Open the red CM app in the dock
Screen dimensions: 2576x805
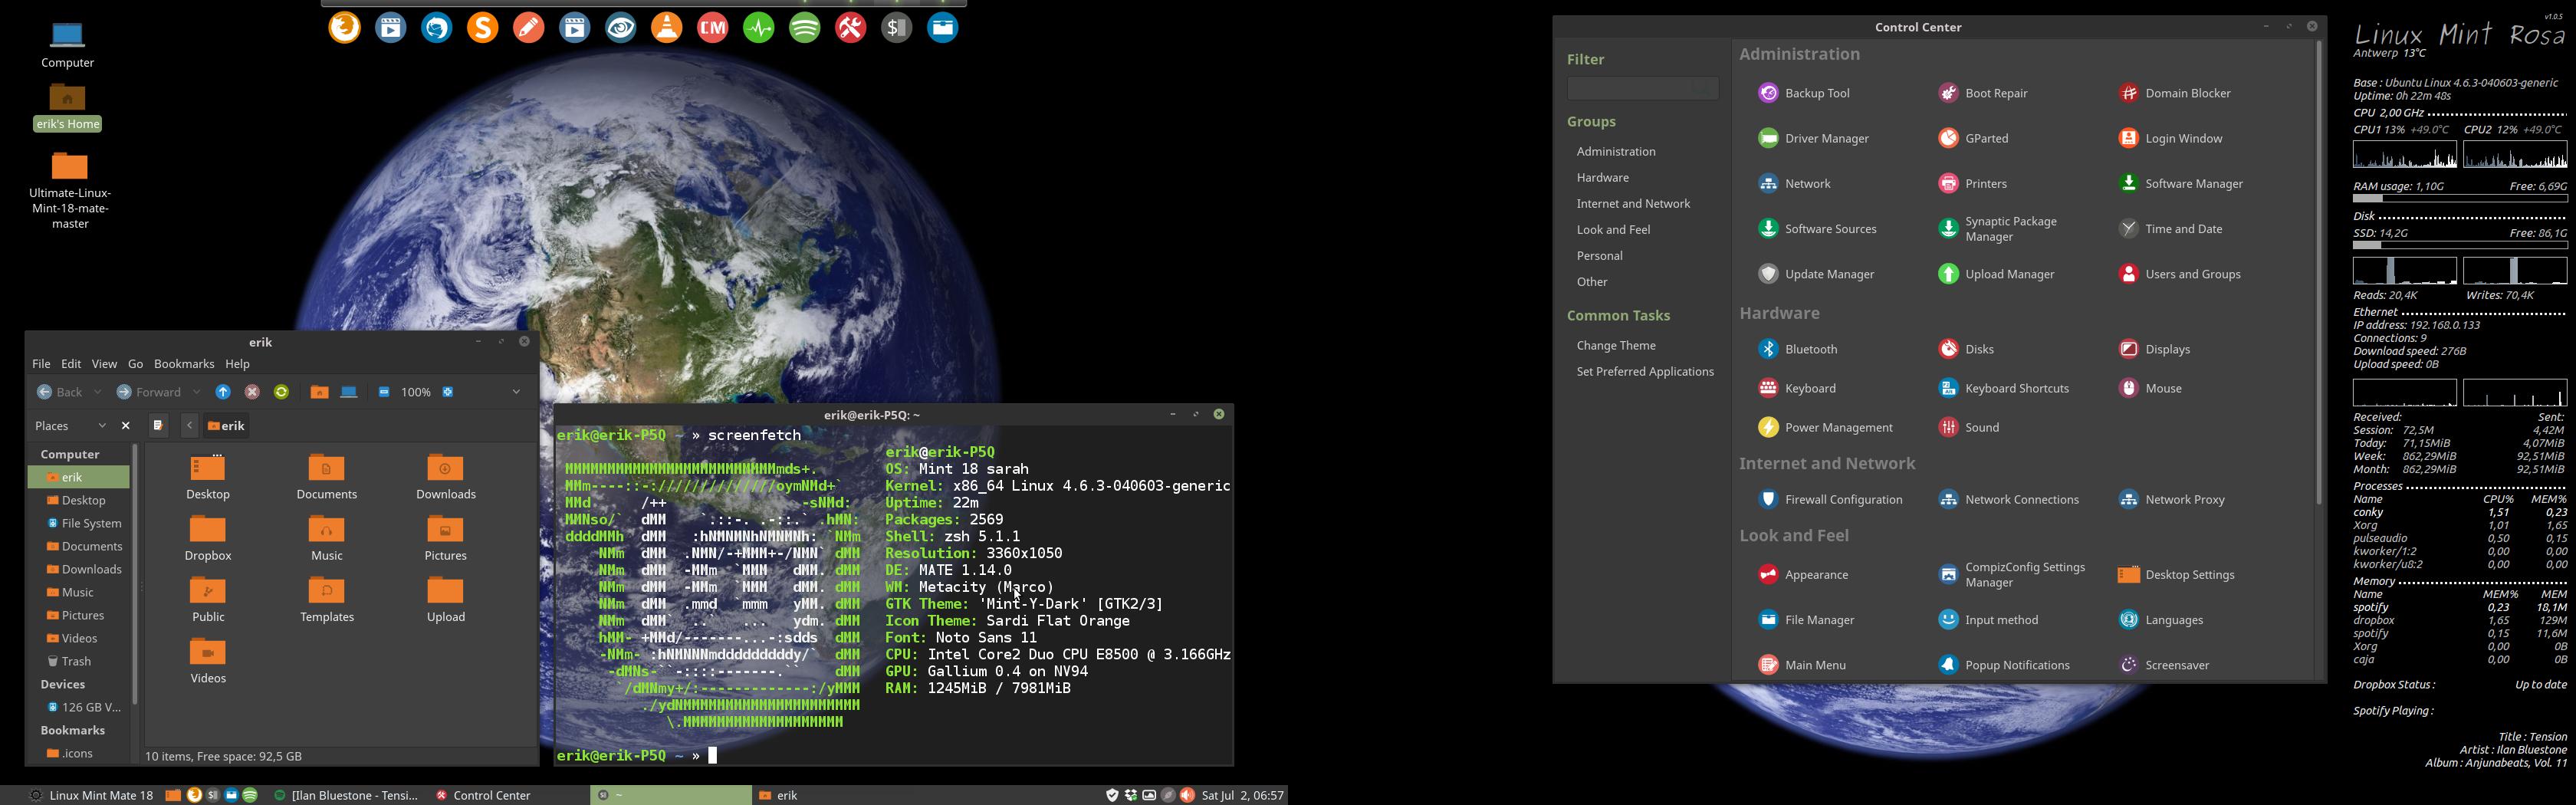(x=712, y=28)
